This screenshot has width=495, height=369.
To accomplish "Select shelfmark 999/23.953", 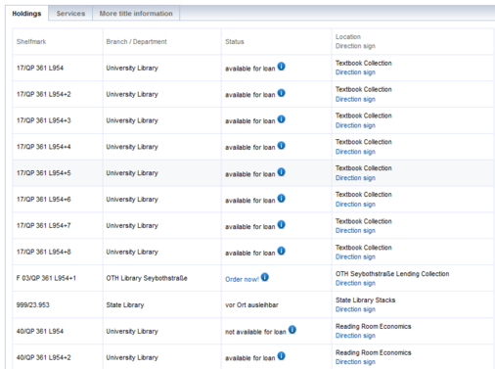I will [33, 304].
